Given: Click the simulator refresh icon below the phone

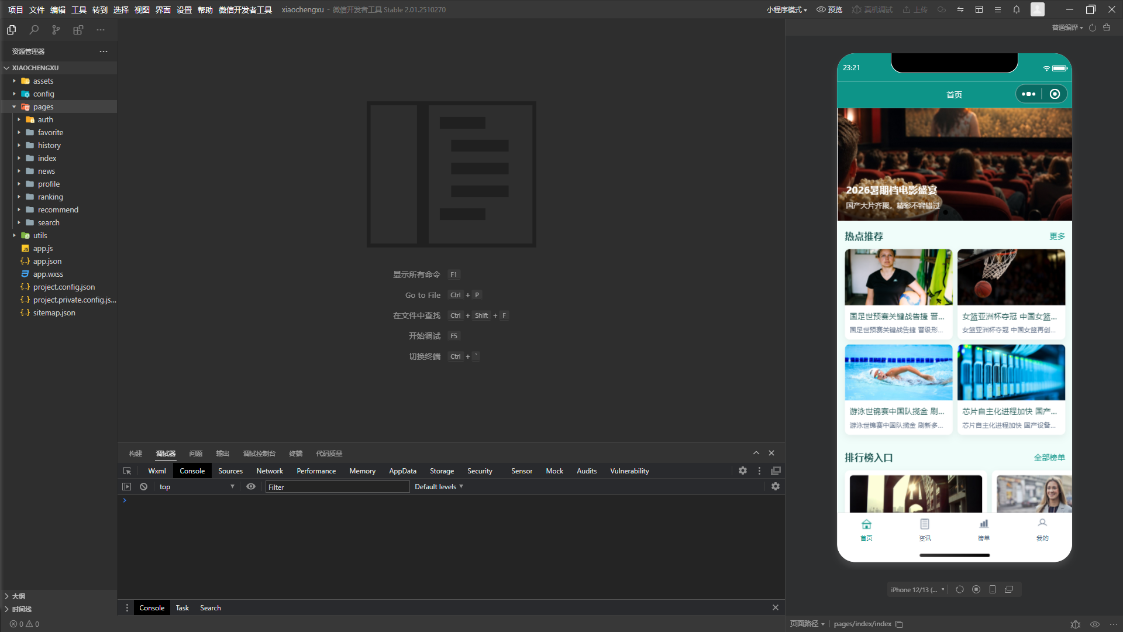Looking at the screenshot, I should tap(959, 589).
